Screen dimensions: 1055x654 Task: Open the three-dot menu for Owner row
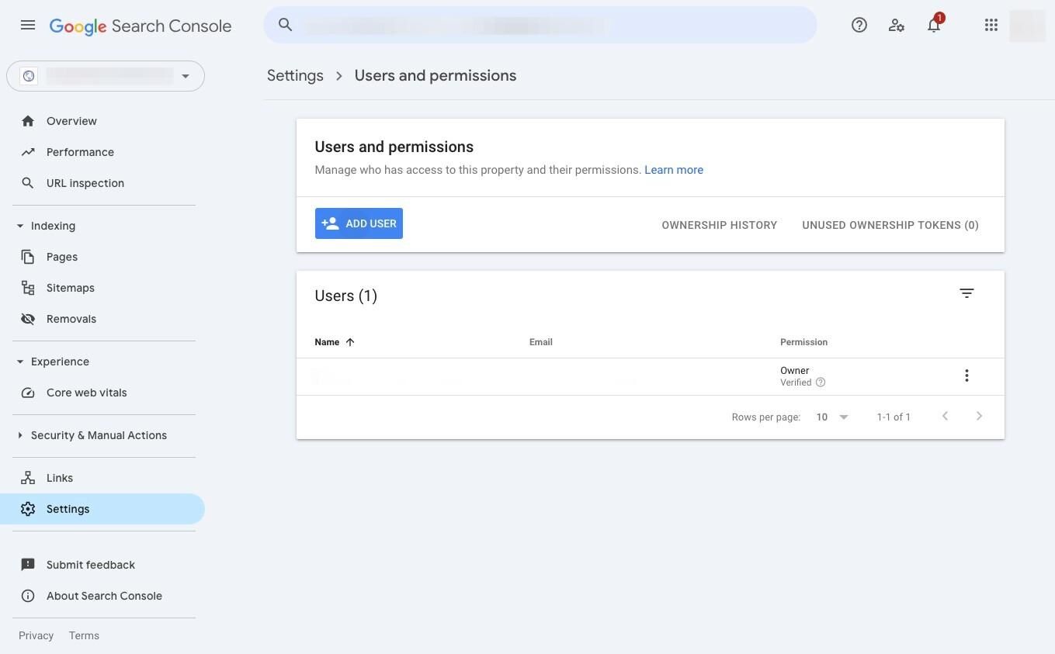(967, 375)
